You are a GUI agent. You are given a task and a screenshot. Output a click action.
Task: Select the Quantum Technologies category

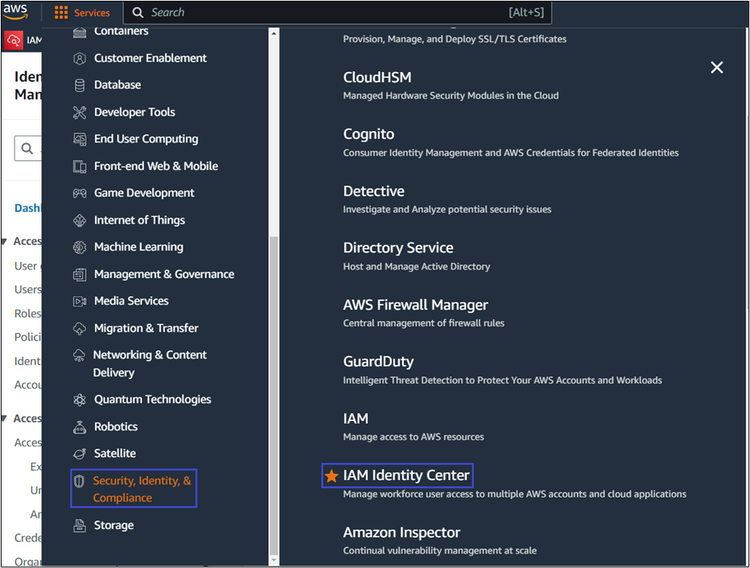coord(152,399)
